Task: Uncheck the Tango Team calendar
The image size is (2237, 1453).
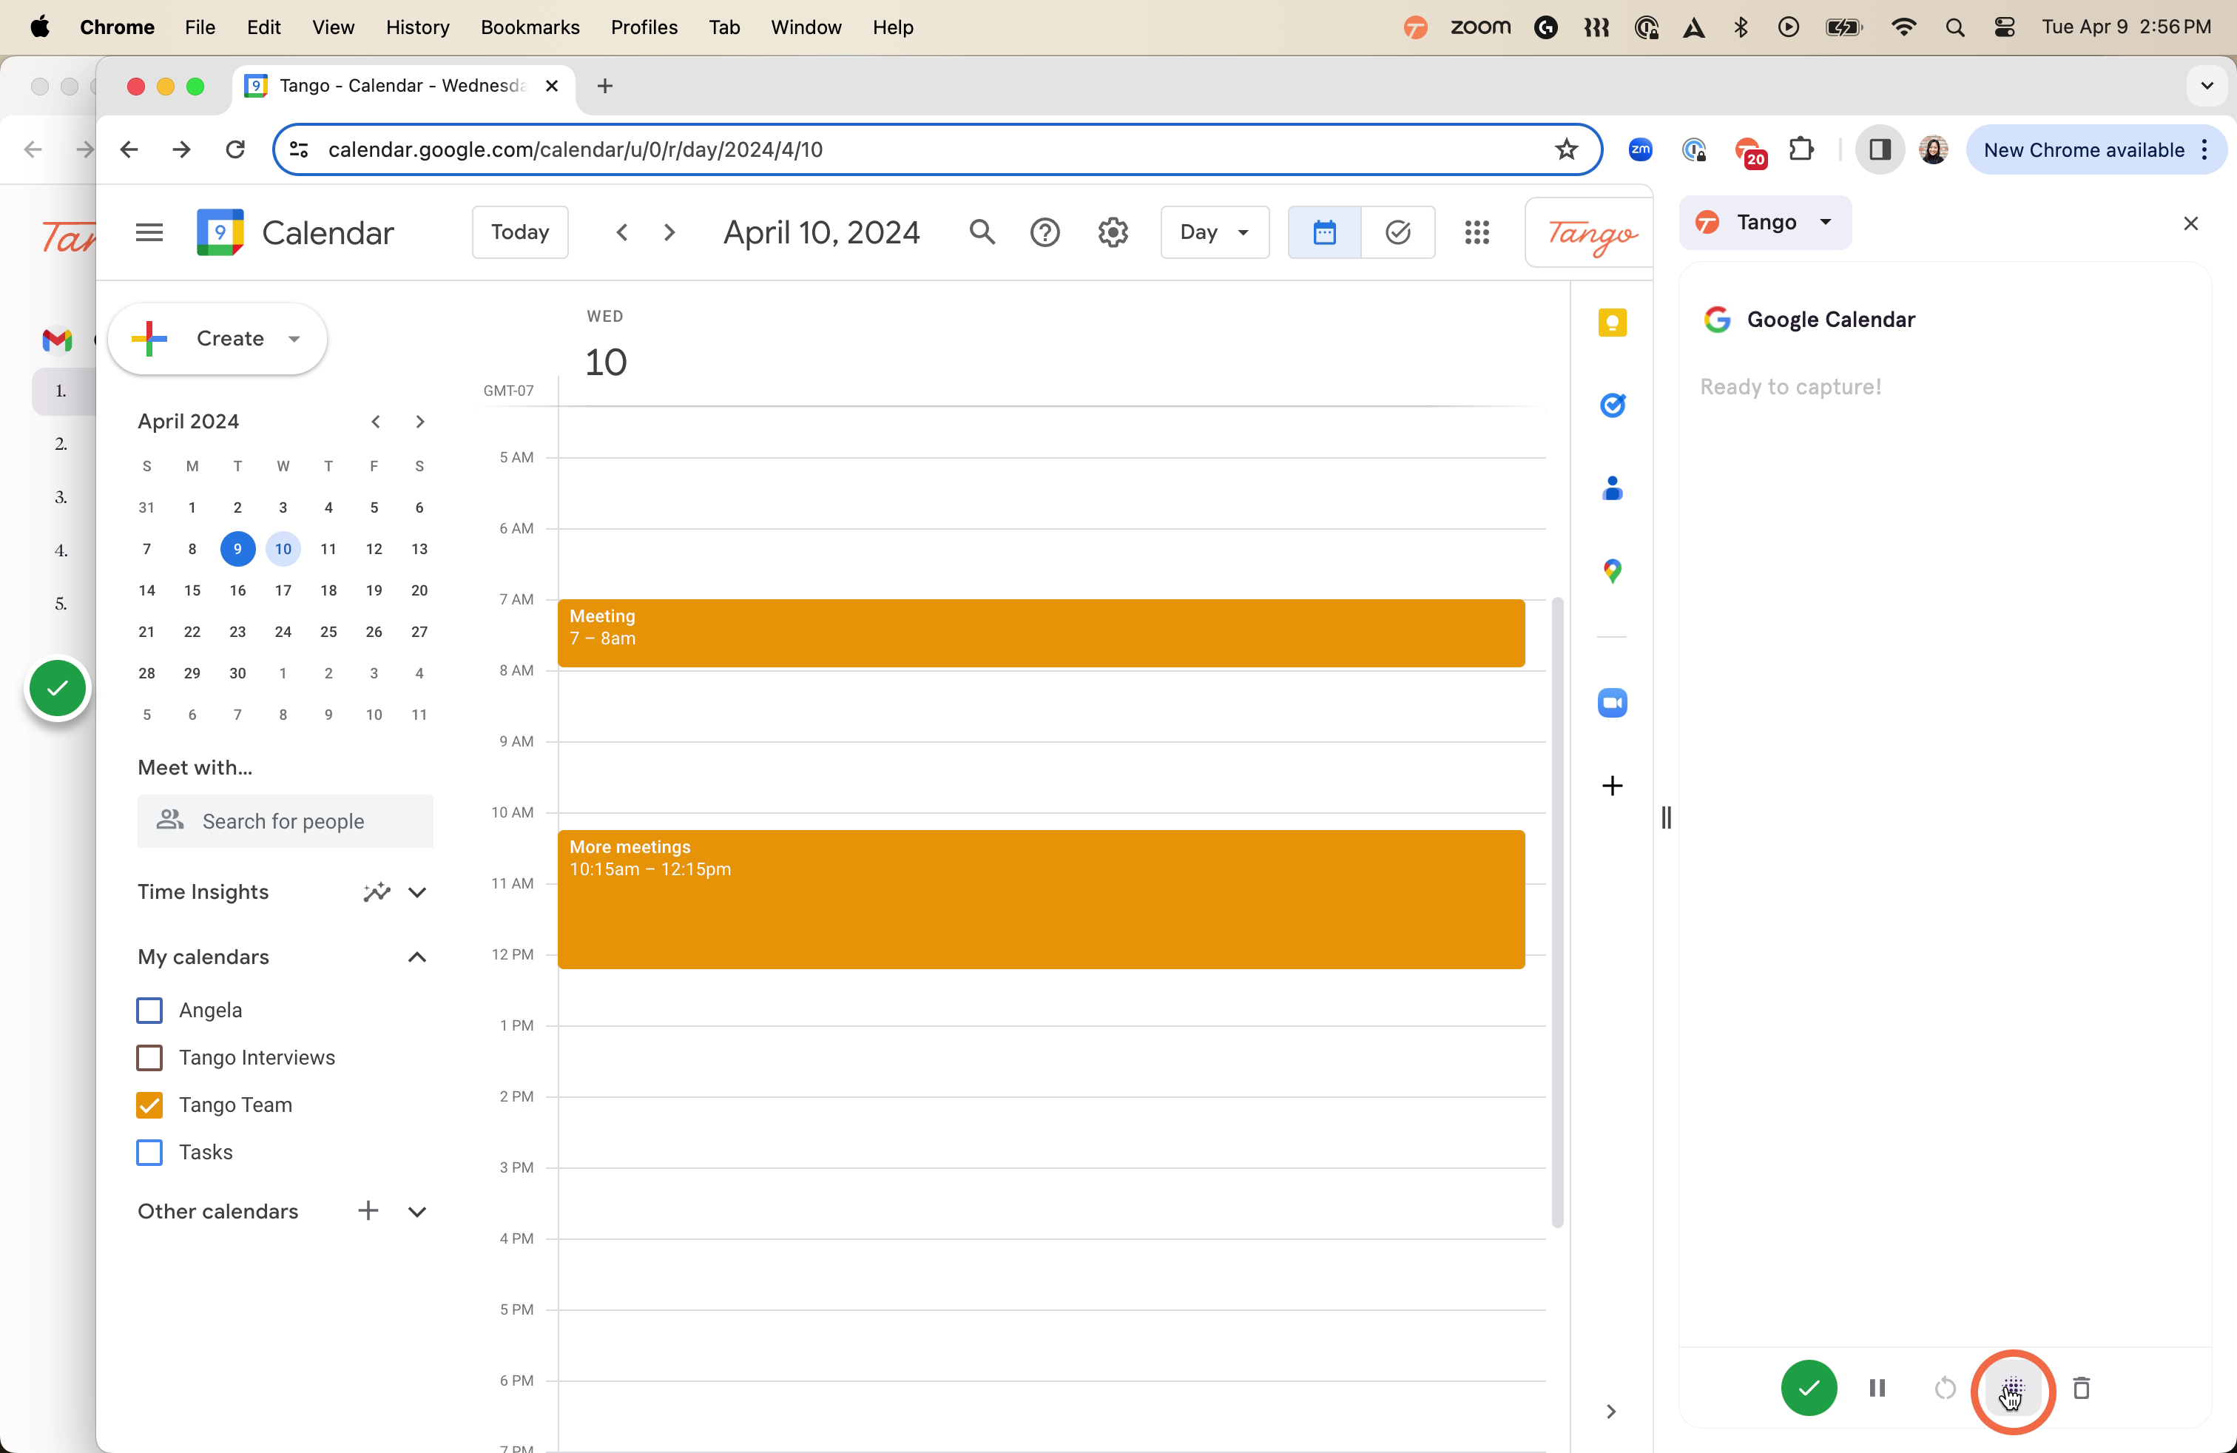Action: pyautogui.click(x=149, y=1105)
